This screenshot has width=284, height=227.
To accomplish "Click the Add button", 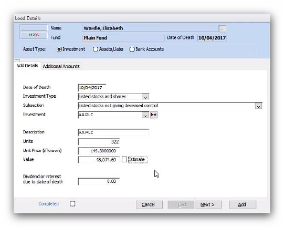I will pyautogui.click(x=243, y=205).
